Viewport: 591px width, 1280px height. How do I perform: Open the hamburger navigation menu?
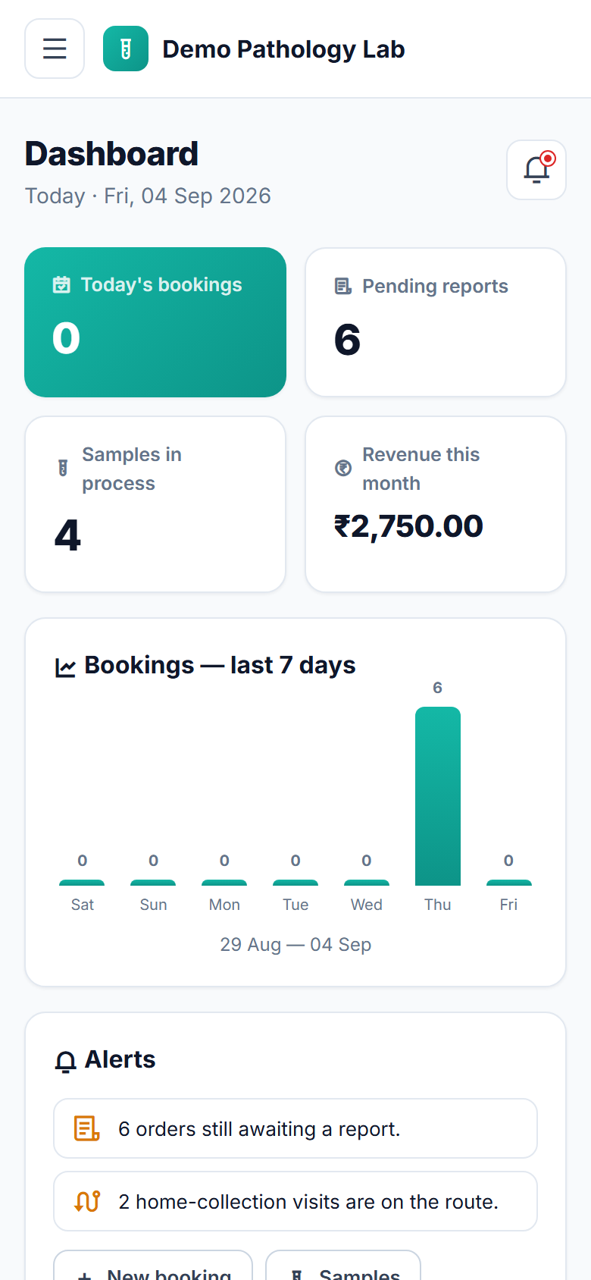(x=55, y=49)
